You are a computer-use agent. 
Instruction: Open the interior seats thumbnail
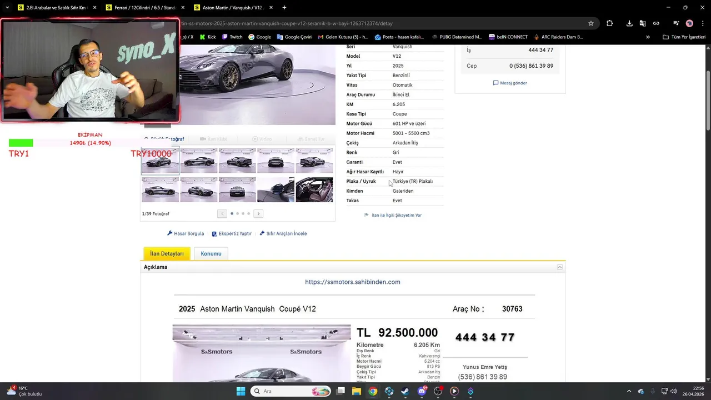pos(314,190)
